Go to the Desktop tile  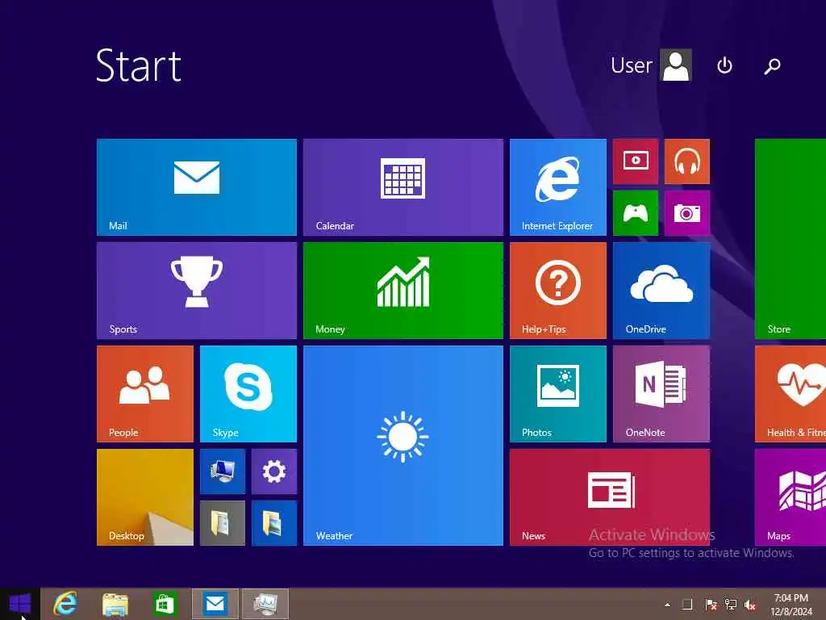click(x=145, y=497)
